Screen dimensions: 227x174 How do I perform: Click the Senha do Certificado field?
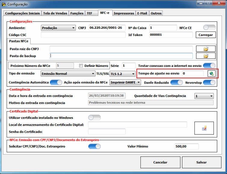107,131
